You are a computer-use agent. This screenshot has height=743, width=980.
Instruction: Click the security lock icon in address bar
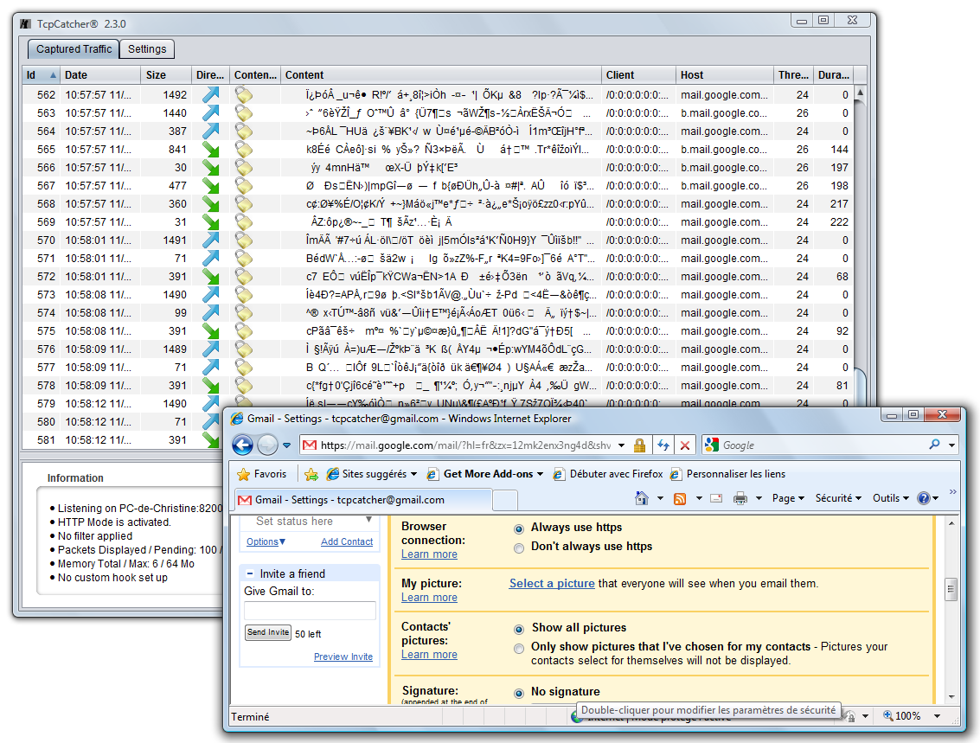click(x=638, y=445)
